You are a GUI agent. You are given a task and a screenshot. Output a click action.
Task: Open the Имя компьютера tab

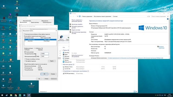[x=27, y=21]
